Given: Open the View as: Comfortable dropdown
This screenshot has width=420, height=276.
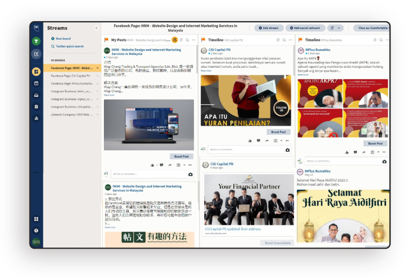Looking at the screenshot, I should (372, 28).
